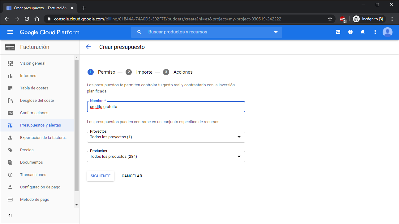Screen dimensions: 399x224
Task: Click the SIGUIENTE button
Action: pos(100,176)
